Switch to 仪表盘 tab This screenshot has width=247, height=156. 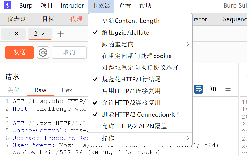pos(17,19)
